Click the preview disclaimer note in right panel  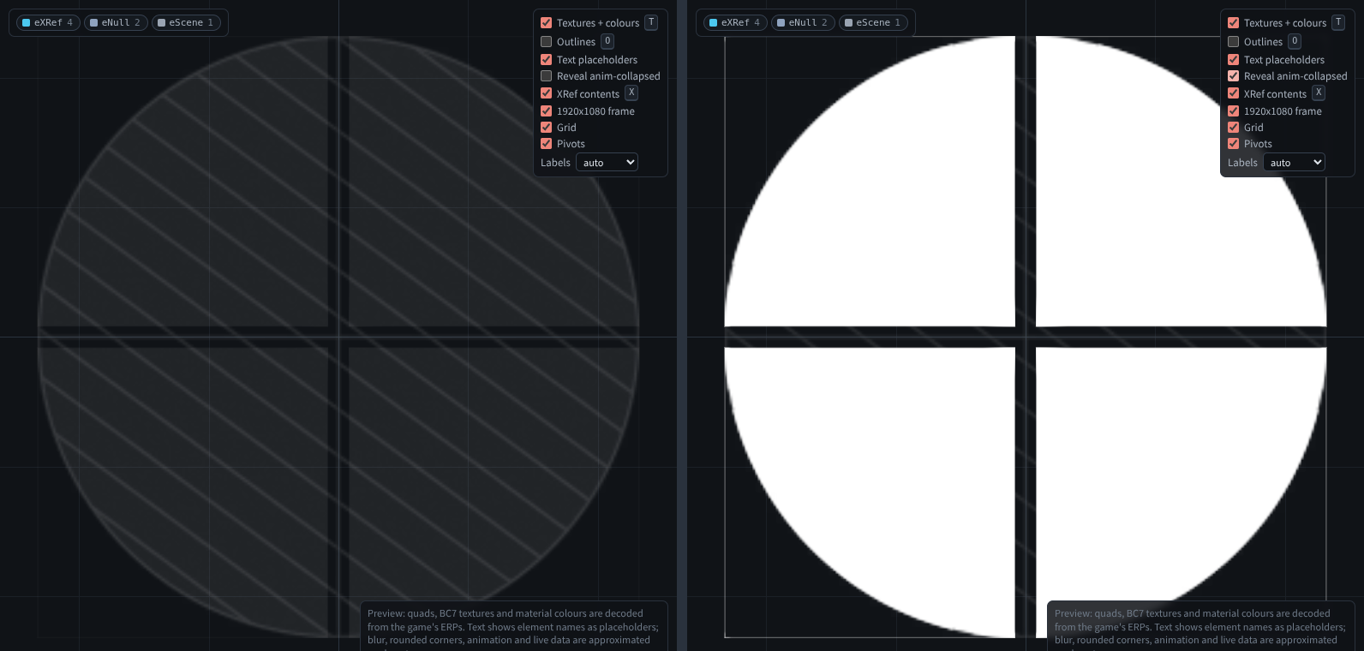click(1201, 626)
